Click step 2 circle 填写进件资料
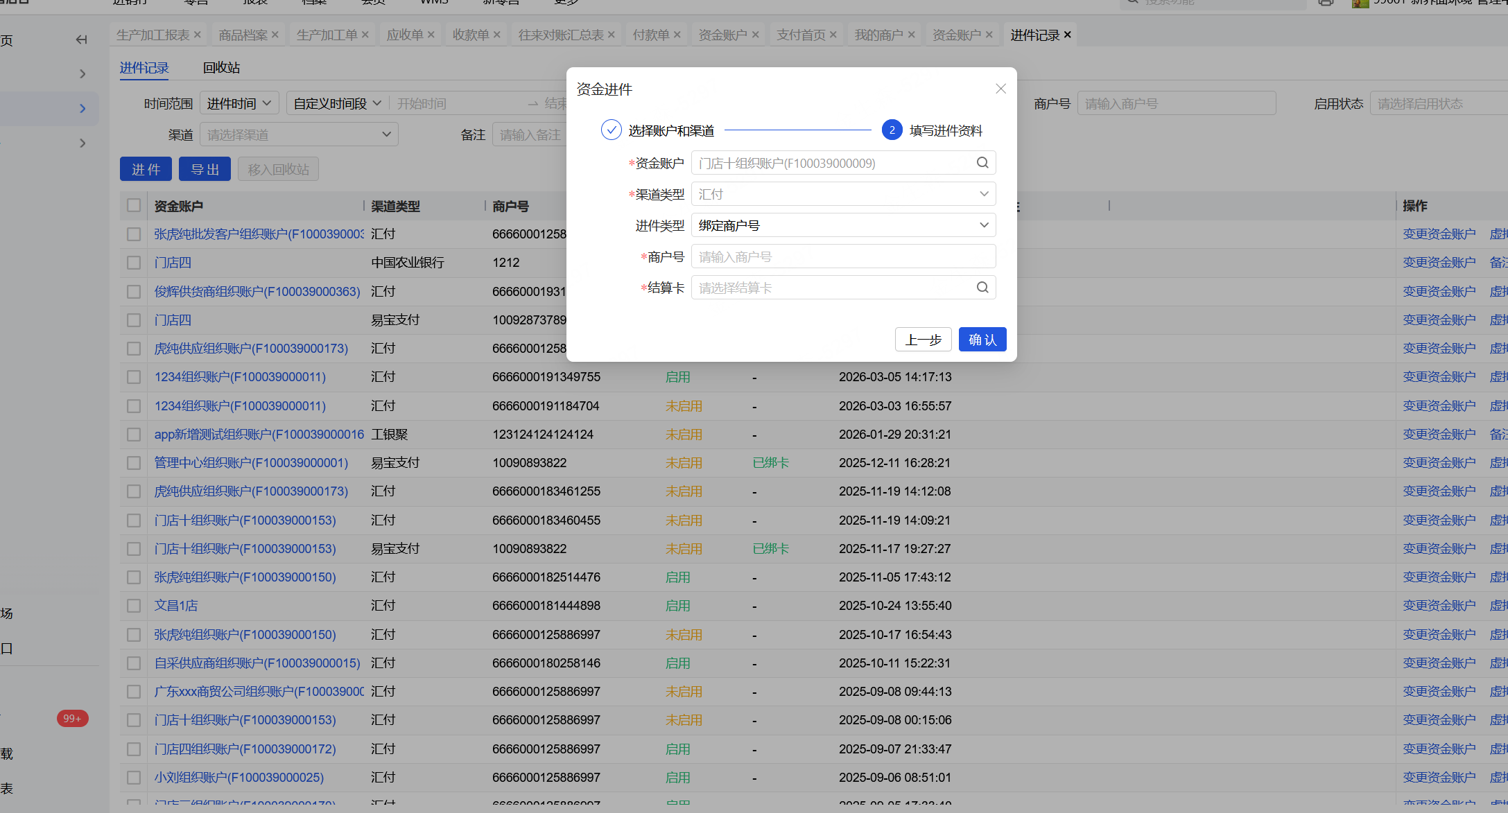1508x813 pixels. (x=892, y=130)
